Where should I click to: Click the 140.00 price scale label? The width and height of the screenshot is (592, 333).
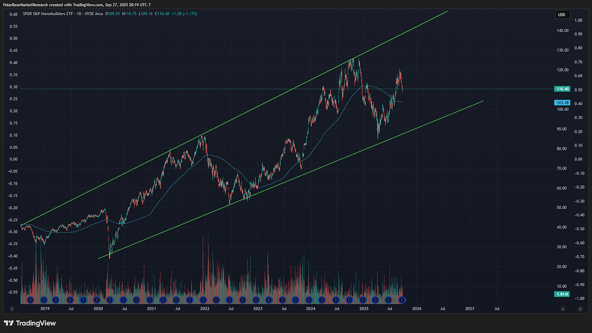(x=563, y=30)
